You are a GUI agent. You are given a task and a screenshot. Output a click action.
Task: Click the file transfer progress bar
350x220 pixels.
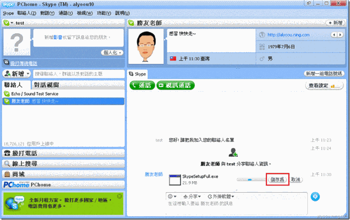(251, 180)
